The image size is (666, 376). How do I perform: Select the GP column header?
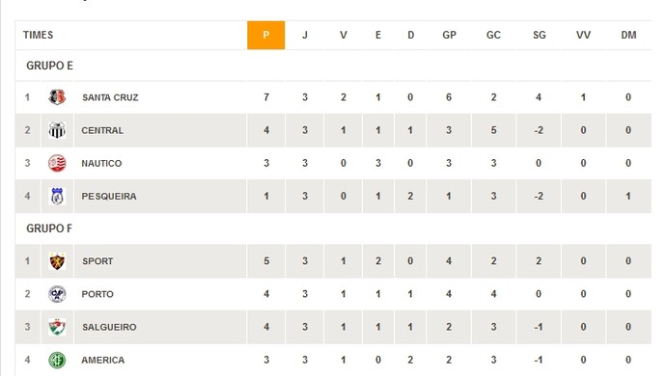coord(449,36)
